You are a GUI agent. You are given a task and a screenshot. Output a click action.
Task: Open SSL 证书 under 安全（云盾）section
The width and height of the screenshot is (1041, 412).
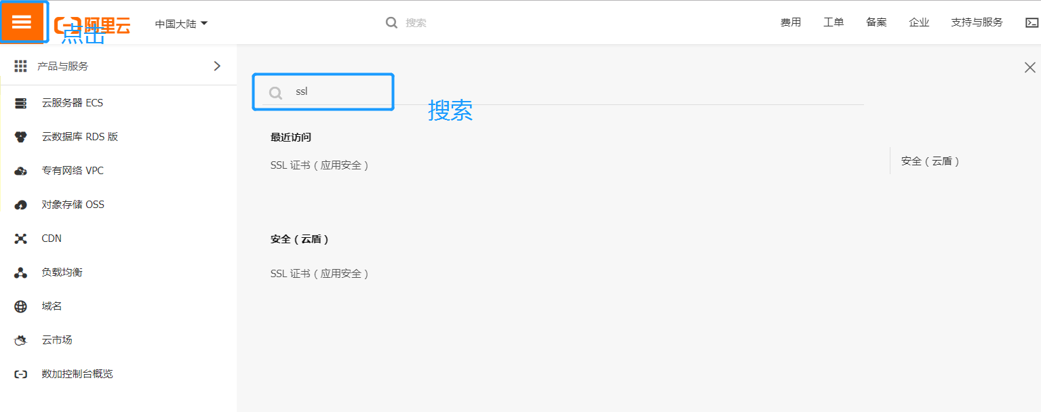coord(319,274)
